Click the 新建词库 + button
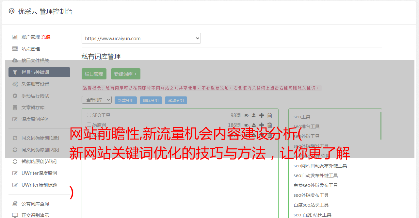Image resolution: width=419 pixels, height=218 pixels. [x=126, y=74]
